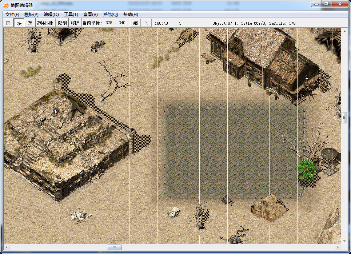Image resolution: width=351 pixels, height=254 pixels.
Task: Click the 缩 zoom out button
Action: 136,23
